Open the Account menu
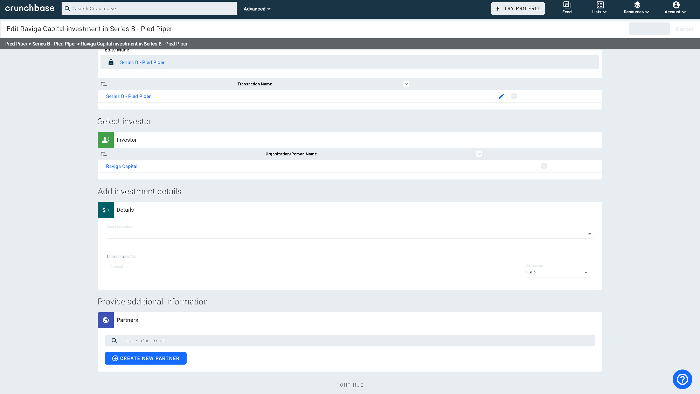Viewport: 700px width, 394px height. pyautogui.click(x=675, y=8)
